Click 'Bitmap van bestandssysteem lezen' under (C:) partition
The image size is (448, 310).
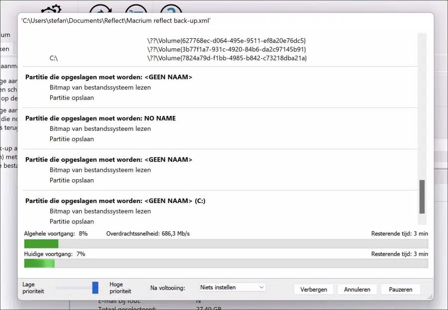(100, 211)
